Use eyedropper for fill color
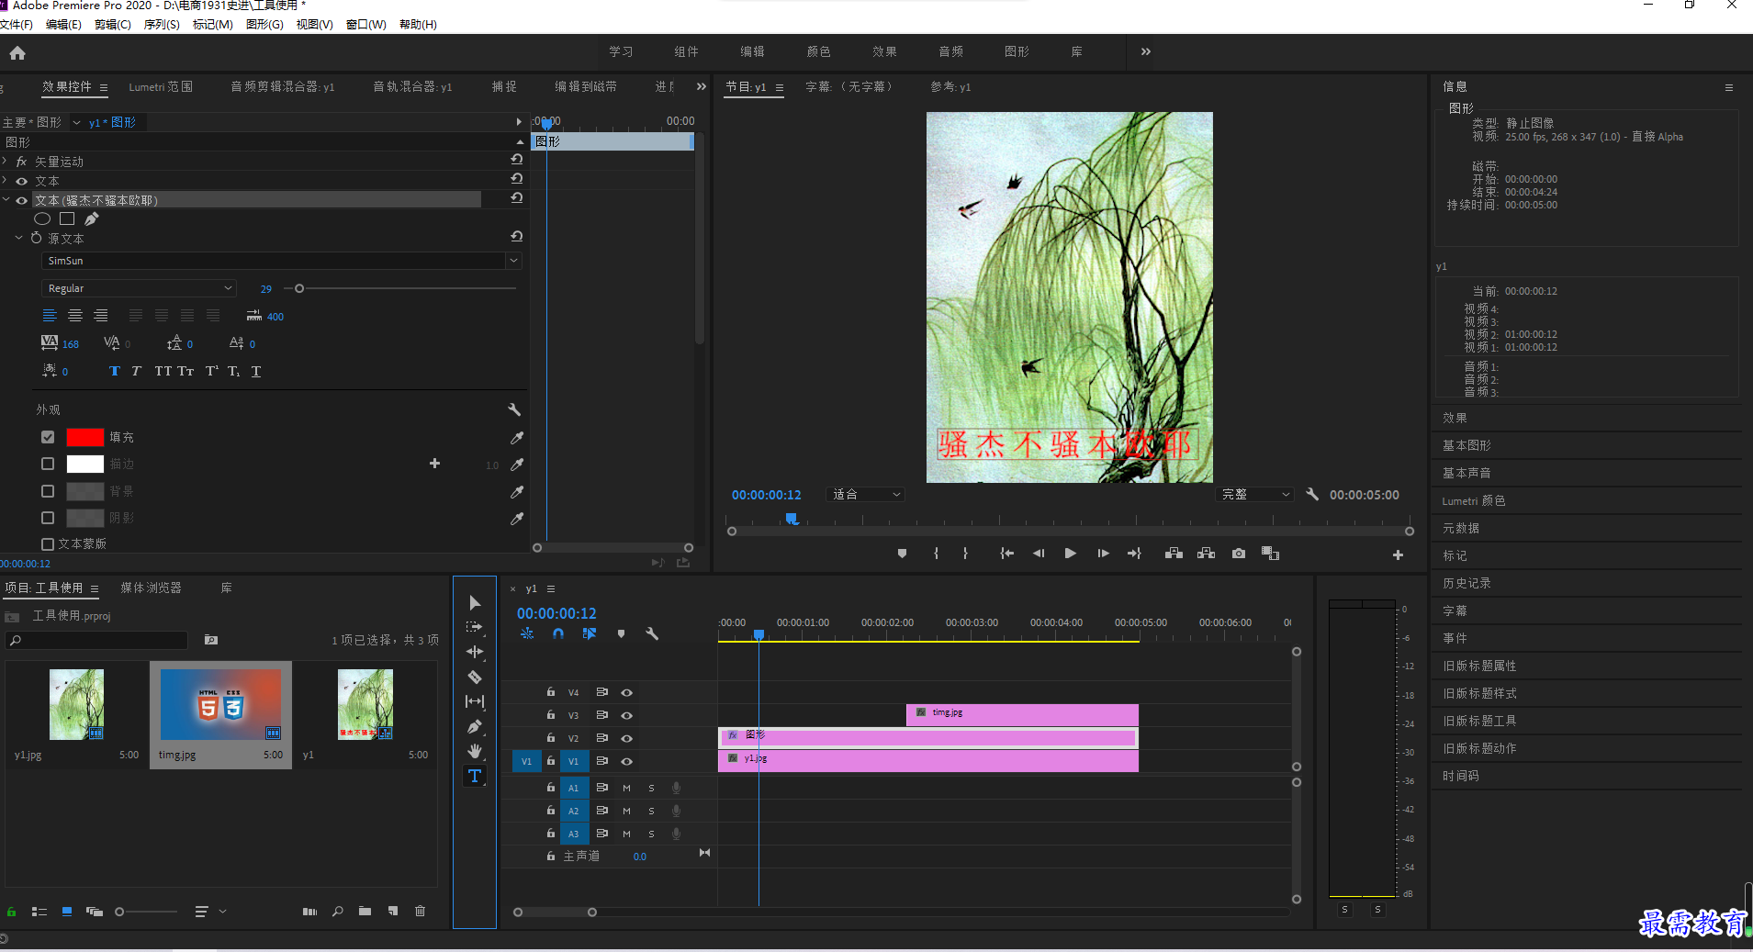 tap(517, 438)
